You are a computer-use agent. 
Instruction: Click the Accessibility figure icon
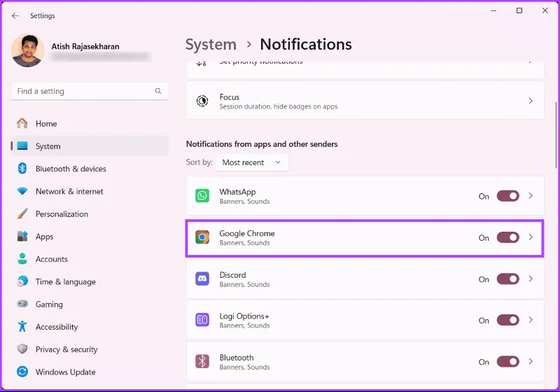pos(22,326)
